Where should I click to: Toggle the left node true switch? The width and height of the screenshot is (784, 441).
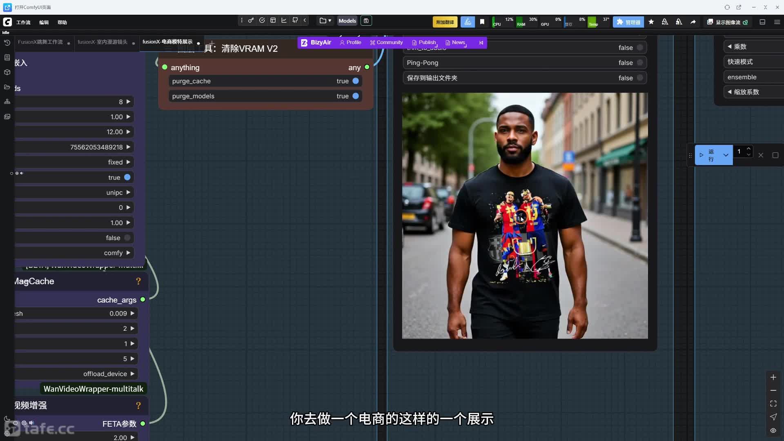(x=127, y=177)
